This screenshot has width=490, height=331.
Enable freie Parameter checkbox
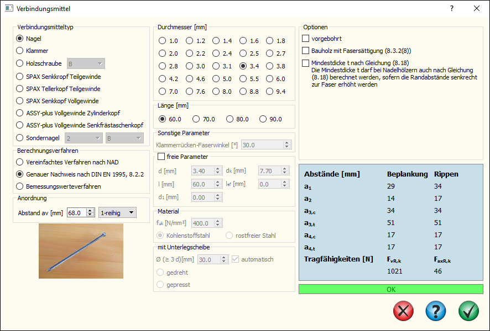[x=161, y=157]
